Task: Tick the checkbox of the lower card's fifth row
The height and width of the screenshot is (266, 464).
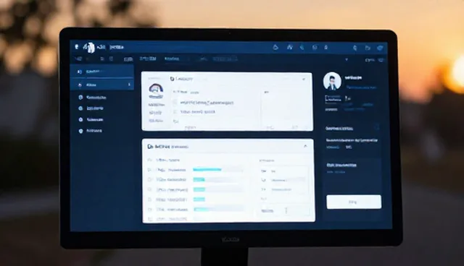Action: click(149, 199)
